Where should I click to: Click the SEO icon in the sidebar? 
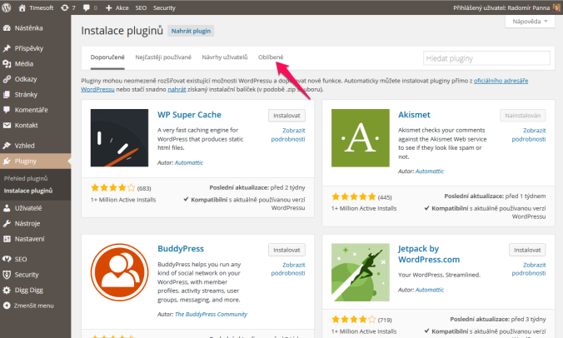tap(7, 259)
